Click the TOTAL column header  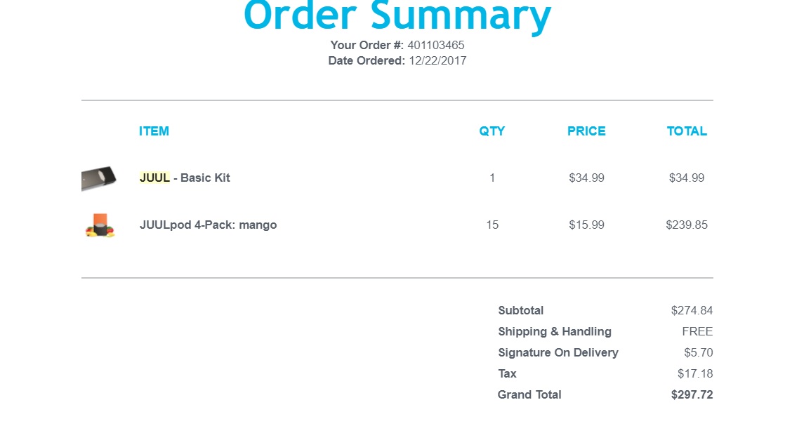tap(687, 131)
